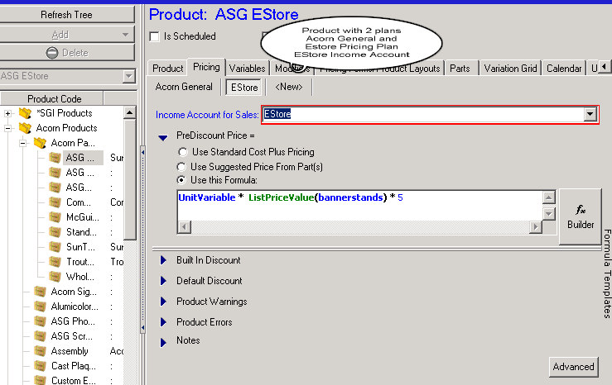Click the Delete button
Image resolution: width=612 pixels, height=385 pixels.
[x=67, y=53]
